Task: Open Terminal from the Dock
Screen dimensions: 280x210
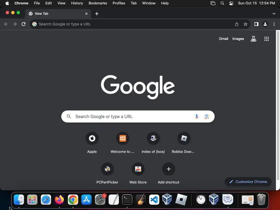Action: click(x=127, y=199)
